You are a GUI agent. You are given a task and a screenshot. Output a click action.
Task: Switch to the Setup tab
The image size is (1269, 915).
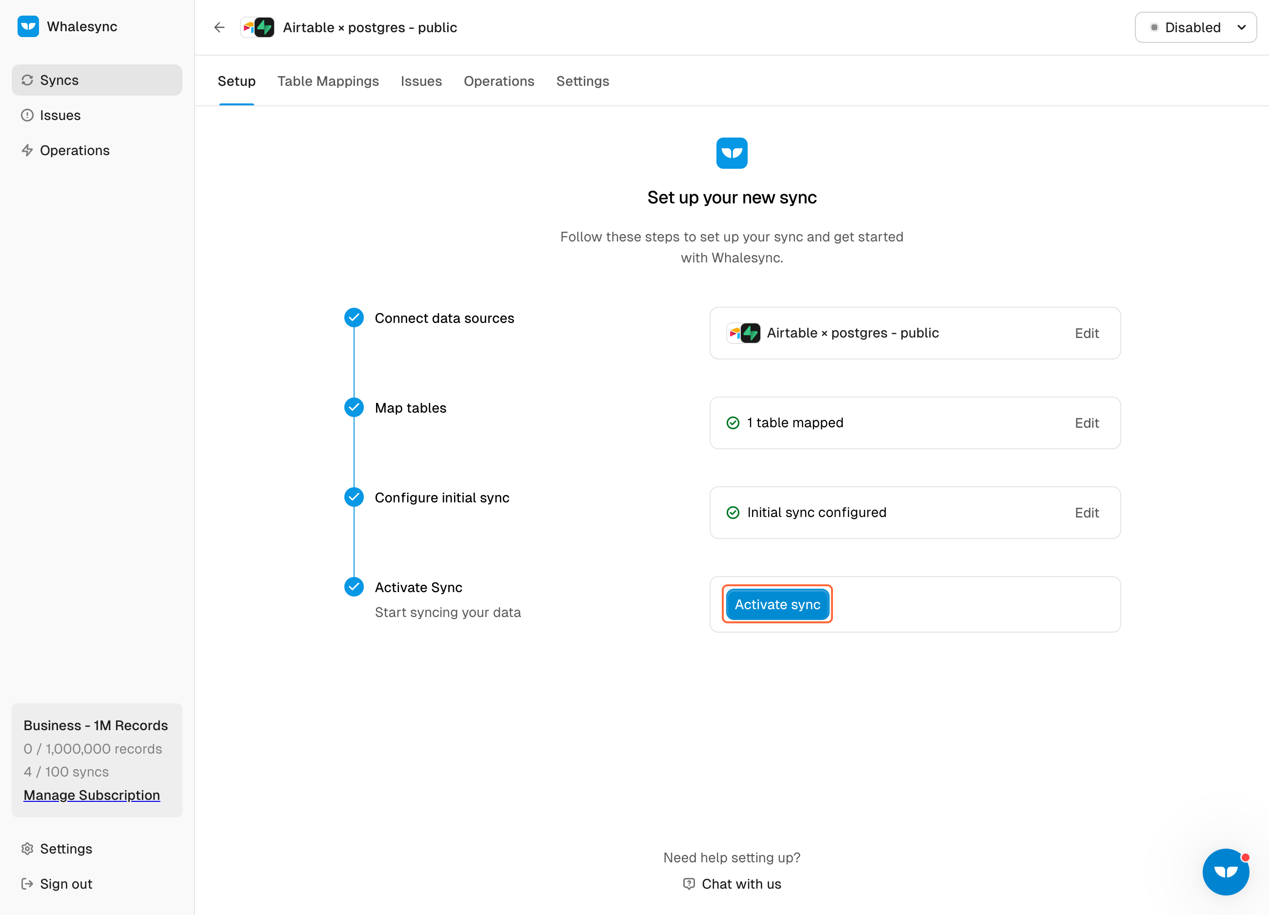click(x=237, y=81)
